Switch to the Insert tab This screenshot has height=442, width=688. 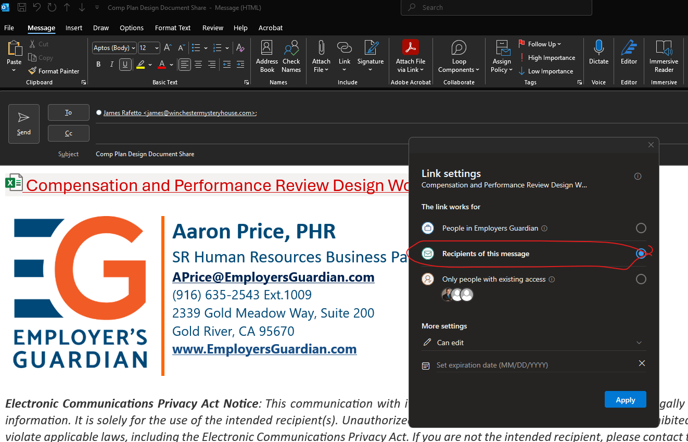(x=74, y=28)
